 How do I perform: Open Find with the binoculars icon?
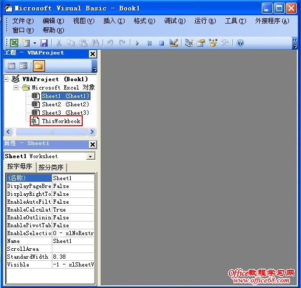coord(95,43)
